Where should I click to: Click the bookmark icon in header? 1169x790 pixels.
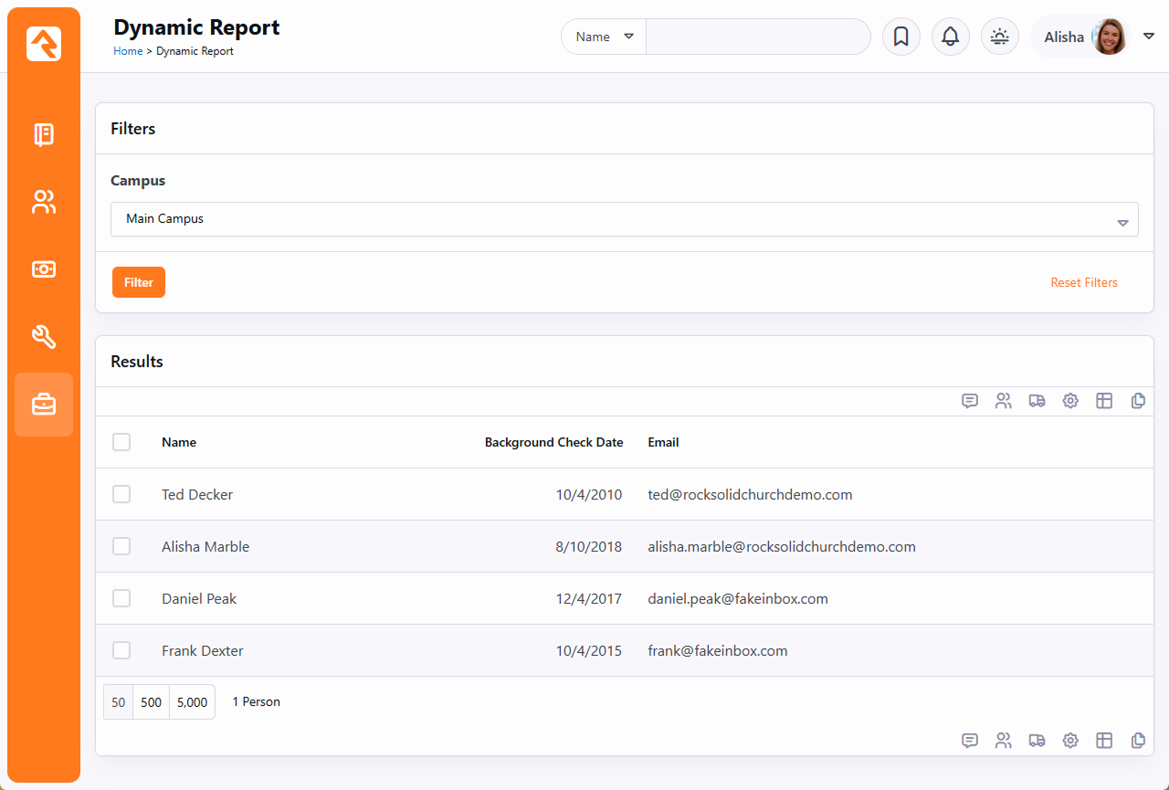coord(900,37)
